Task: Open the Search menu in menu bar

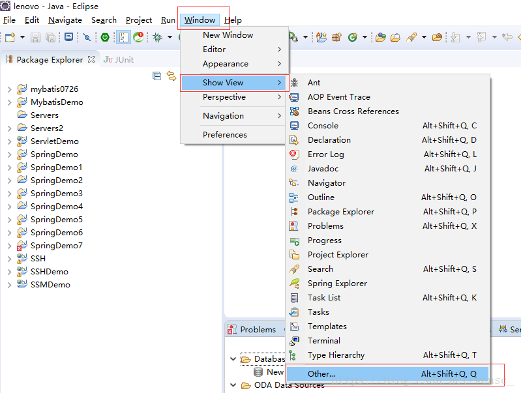Action: (104, 20)
